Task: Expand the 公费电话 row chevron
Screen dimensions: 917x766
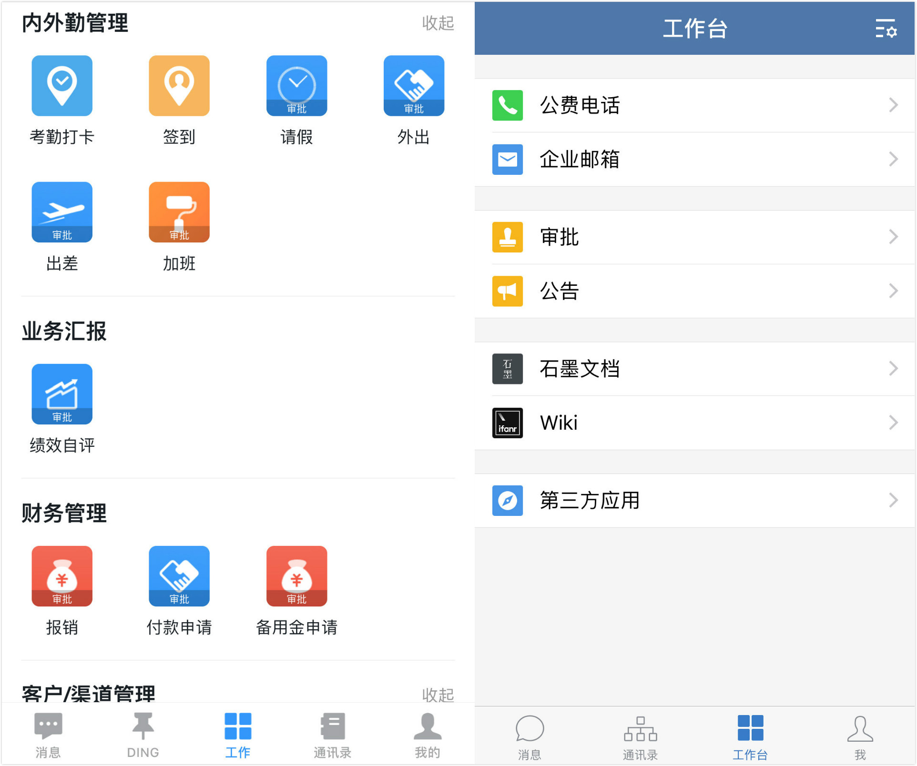Action: pos(893,105)
